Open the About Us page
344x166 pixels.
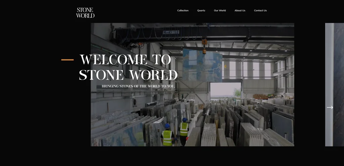pos(240,10)
